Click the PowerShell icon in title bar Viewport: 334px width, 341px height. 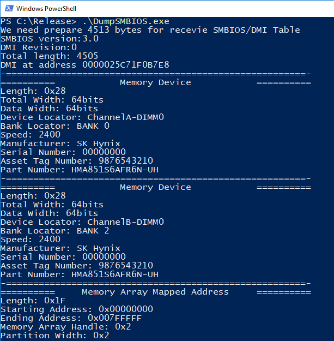coord(9,9)
